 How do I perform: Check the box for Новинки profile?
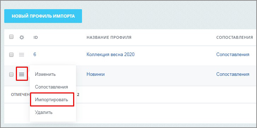pos(11,74)
